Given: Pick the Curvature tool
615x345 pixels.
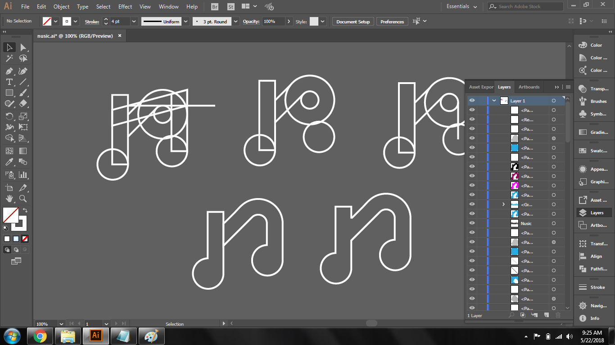Looking at the screenshot, I should (23, 71).
